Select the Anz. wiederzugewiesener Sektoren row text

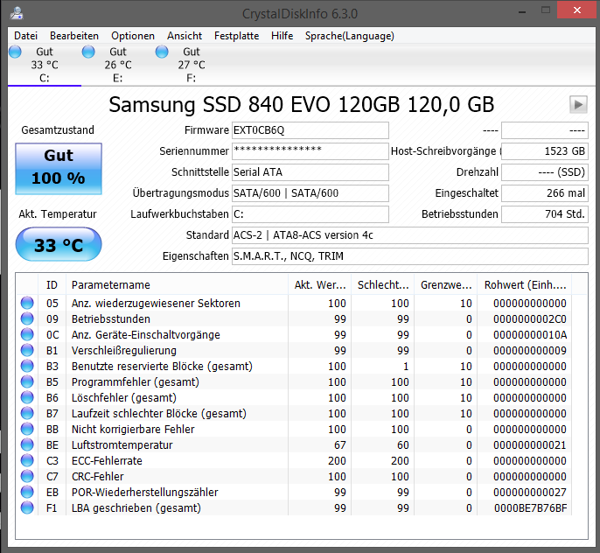[x=156, y=303]
